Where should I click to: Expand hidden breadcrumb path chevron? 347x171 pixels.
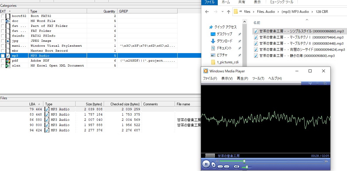241,12
